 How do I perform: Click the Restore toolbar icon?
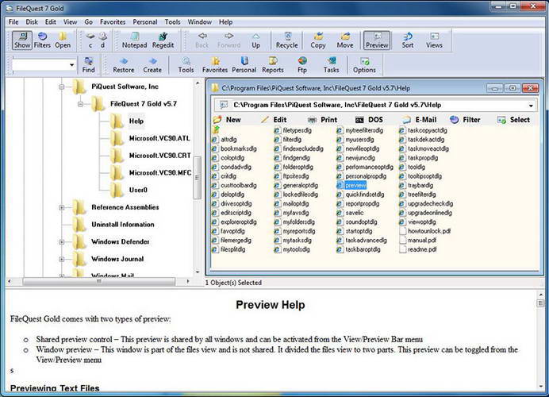124,65
